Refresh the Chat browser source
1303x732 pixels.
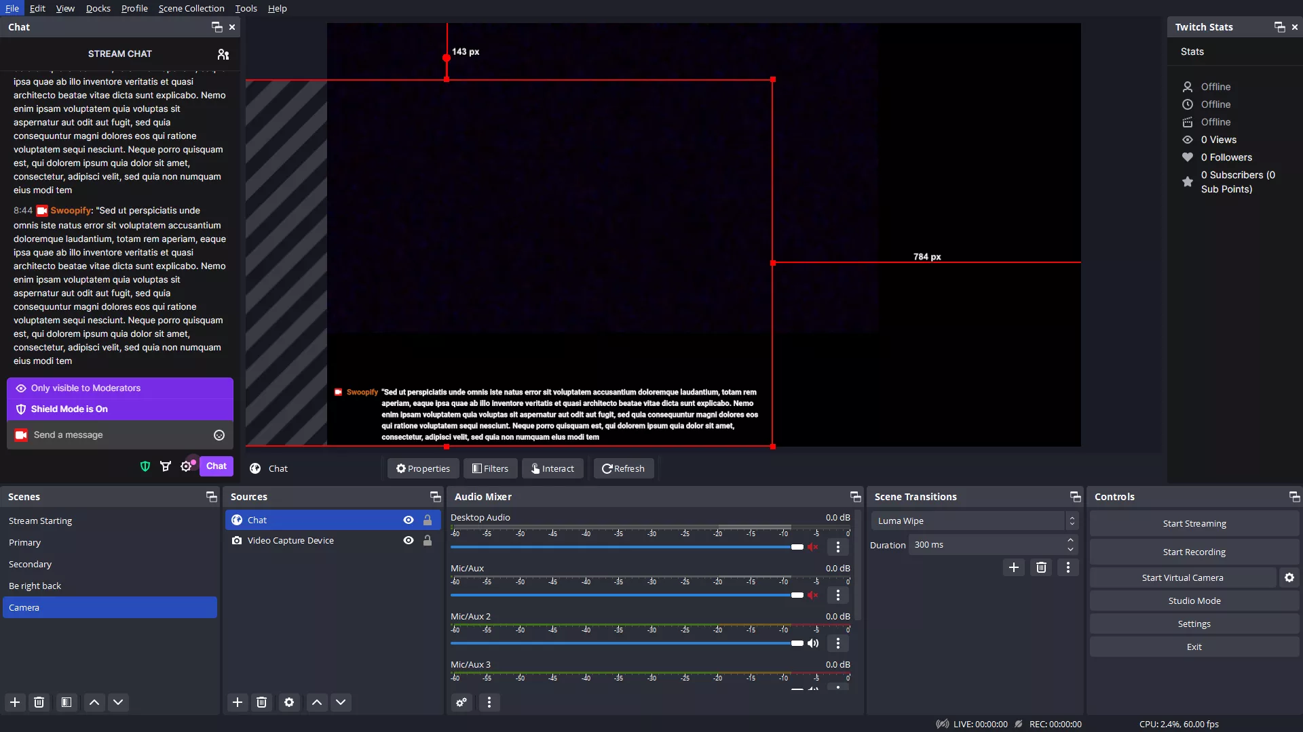624,468
